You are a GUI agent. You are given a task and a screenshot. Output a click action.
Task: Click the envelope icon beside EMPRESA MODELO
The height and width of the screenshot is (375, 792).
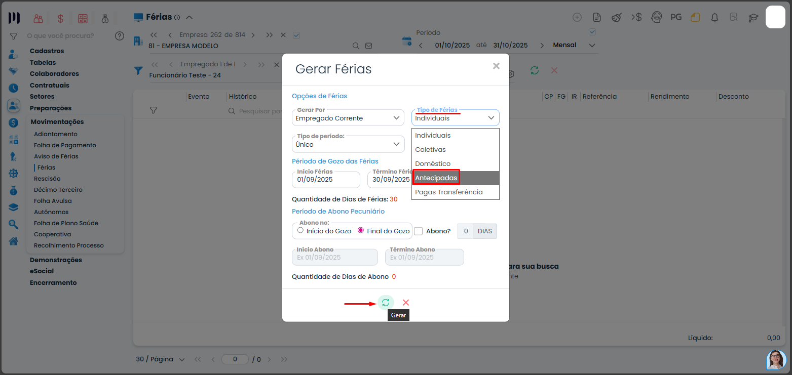point(369,46)
